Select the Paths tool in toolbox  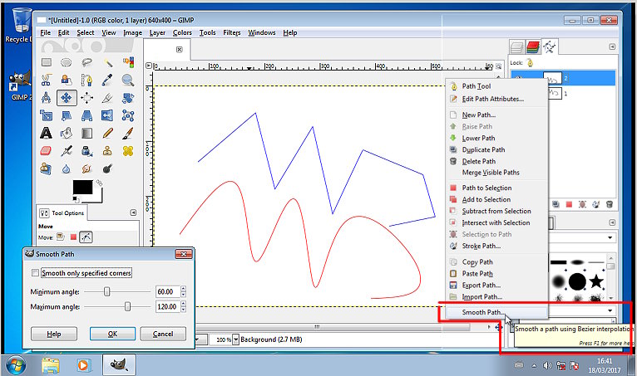pyautogui.click(x=86, y=80)
